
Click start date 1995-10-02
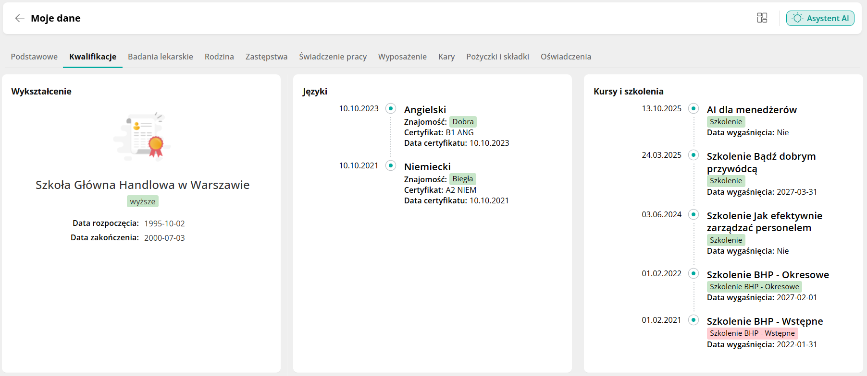(164, 223)
